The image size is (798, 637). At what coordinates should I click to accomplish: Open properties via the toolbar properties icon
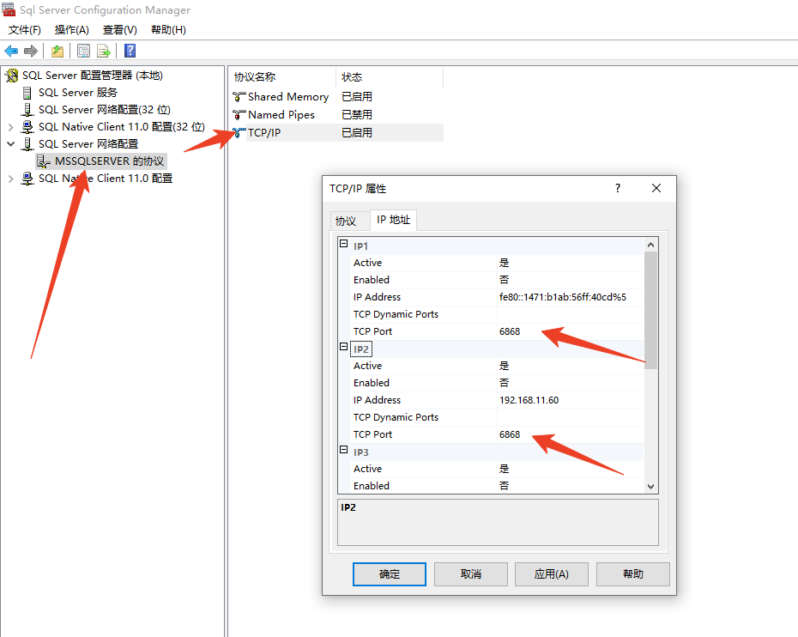[x=83, y=51]
